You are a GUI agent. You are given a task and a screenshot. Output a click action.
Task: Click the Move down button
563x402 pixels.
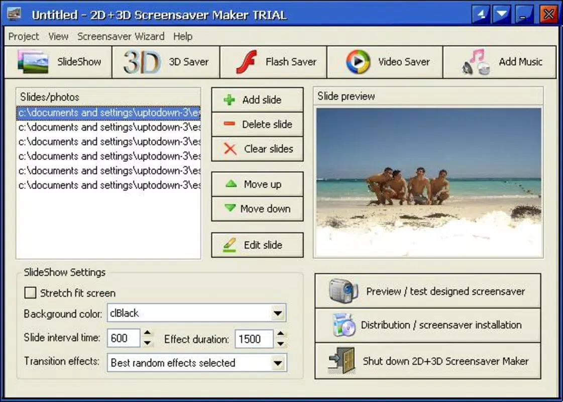point(258,209)
